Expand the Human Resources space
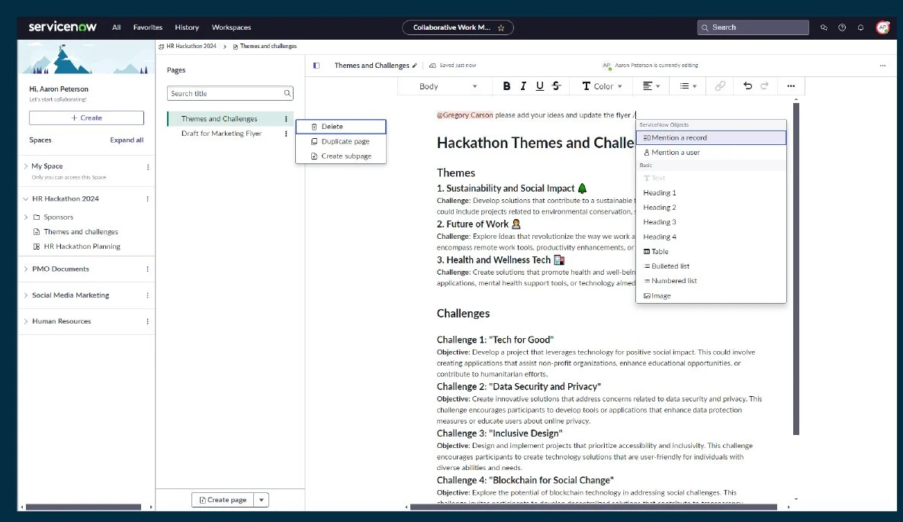The height and width of the screenshot is (522, 903). 26,321
